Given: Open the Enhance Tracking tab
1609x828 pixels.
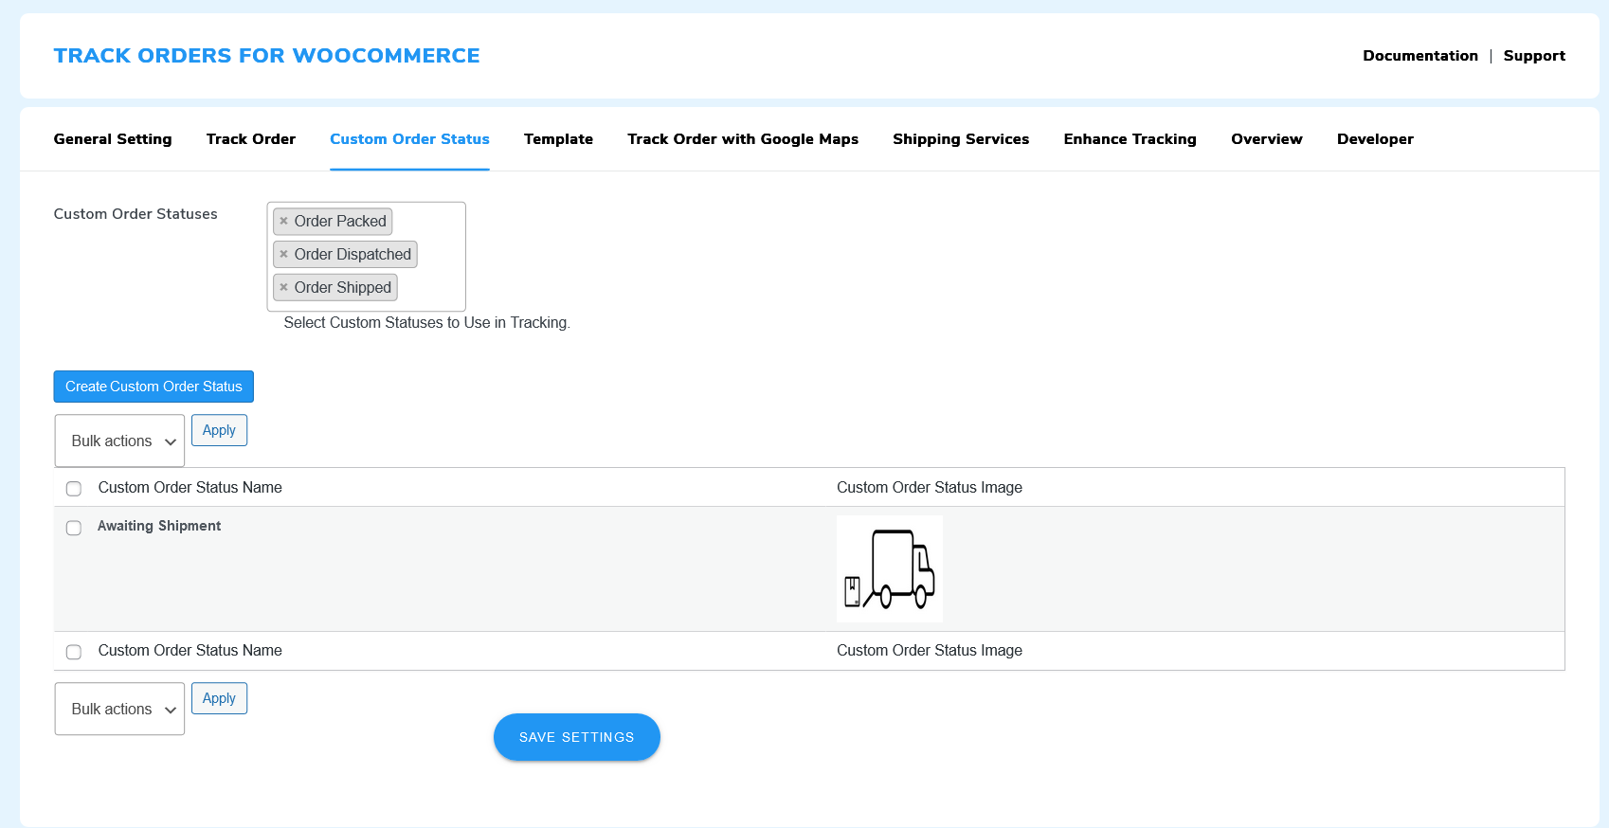Looking at the screenshot, I should (x=1130, y=139).
